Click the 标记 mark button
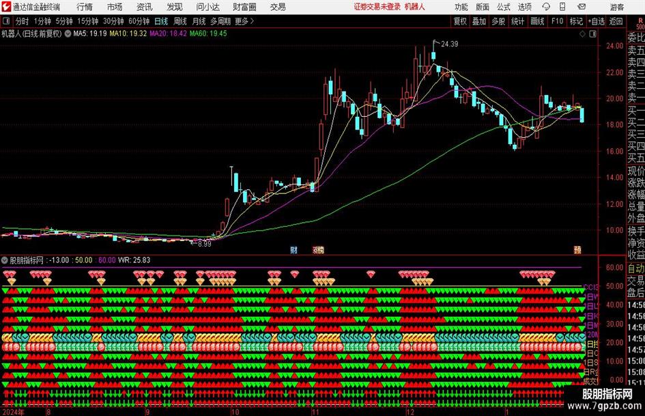The image size is (645, 416). [576, 21]
